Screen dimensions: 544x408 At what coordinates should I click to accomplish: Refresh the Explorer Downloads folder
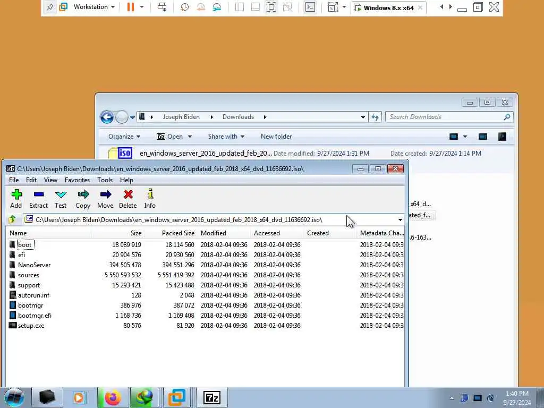(375, 117)
